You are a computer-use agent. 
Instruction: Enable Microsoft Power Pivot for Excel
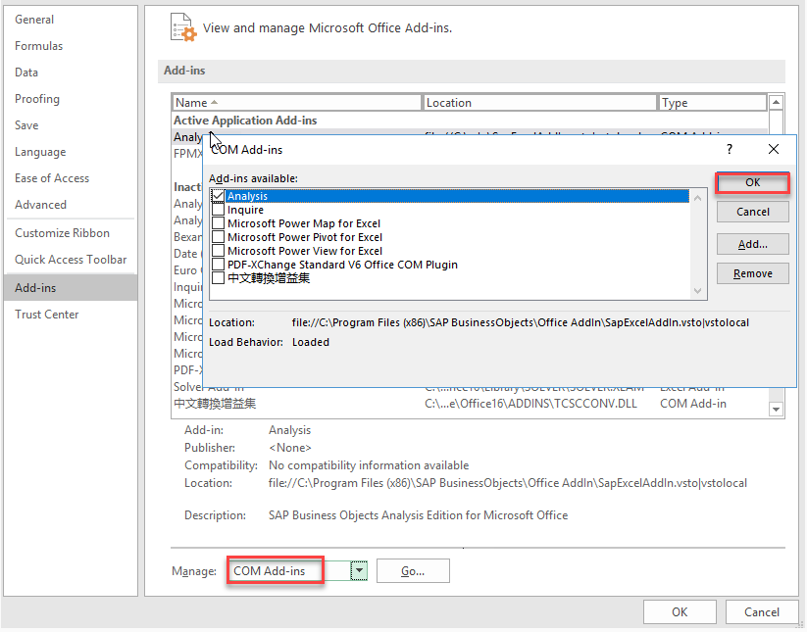pos(218,237)
